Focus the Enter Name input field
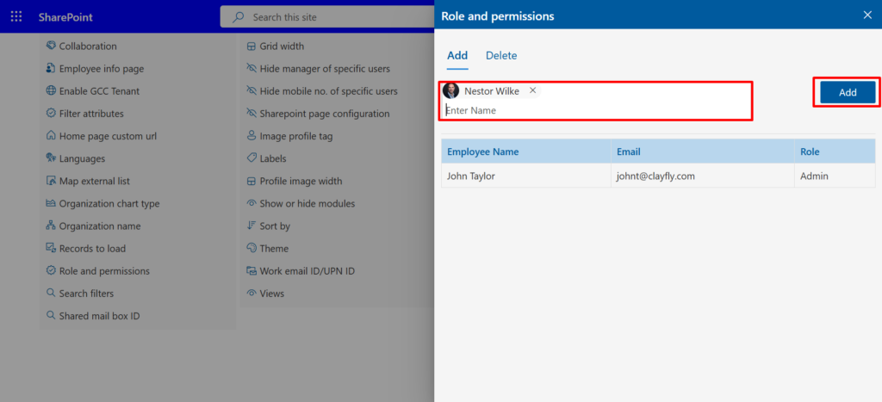Screen dimensions: 882x402 [x=596, y=110]
